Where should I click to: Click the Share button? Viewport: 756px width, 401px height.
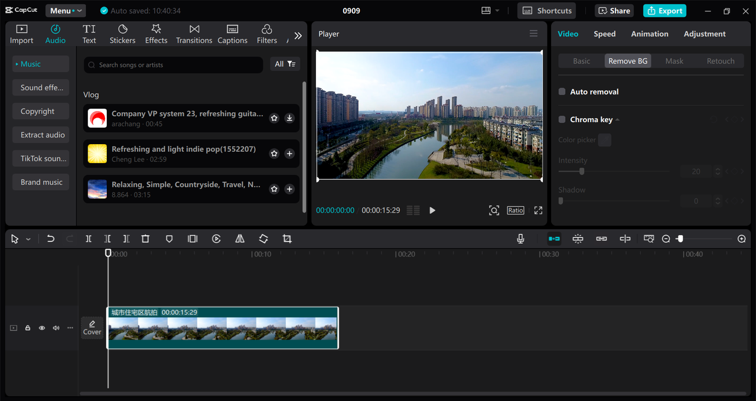click(x=614, y=11)
